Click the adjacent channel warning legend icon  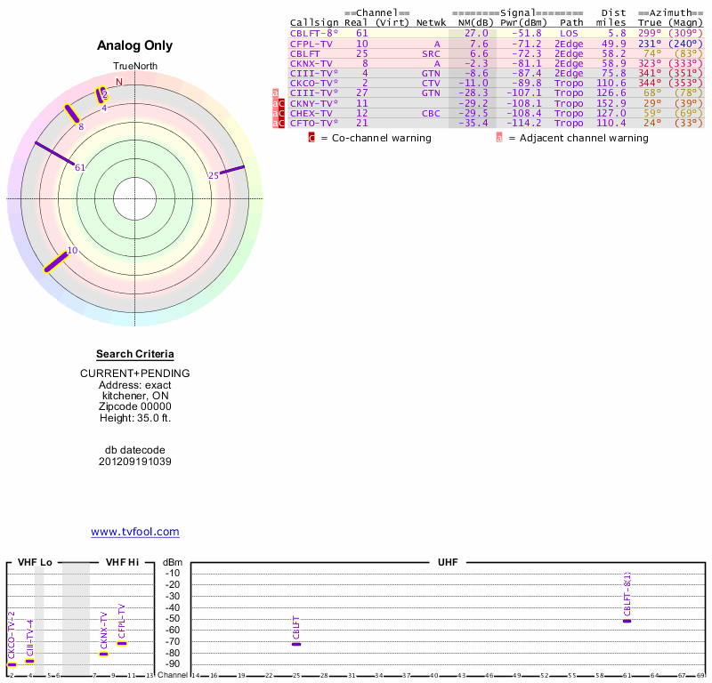[x=499, y=138]
